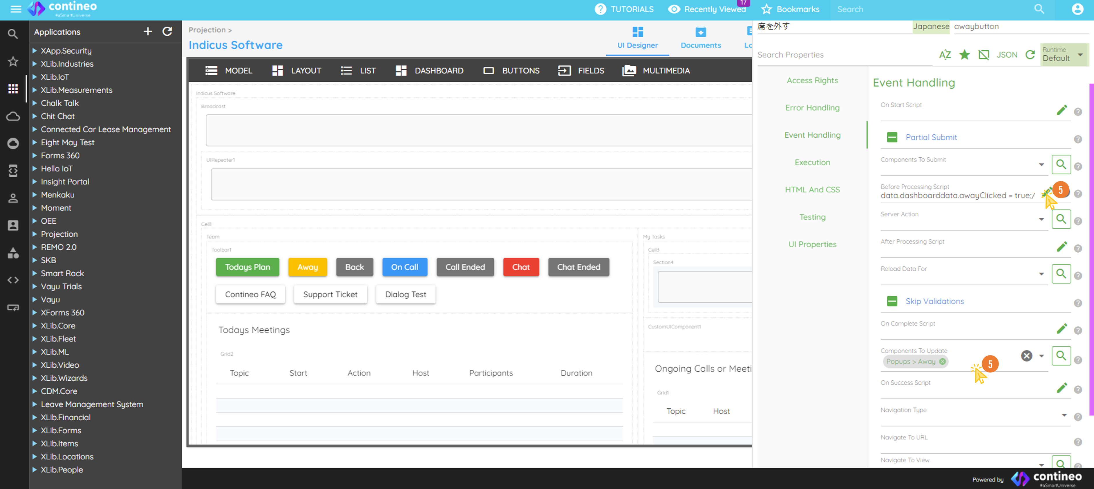Edit the On Start Script pencil icon
This screenshot has height=489, width=1094.
[x=1061, y=110]
